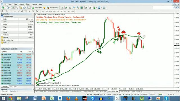Viewport: 180px width, 101px height.
Task: Switch to M15 timeframe
Action: 50,11
